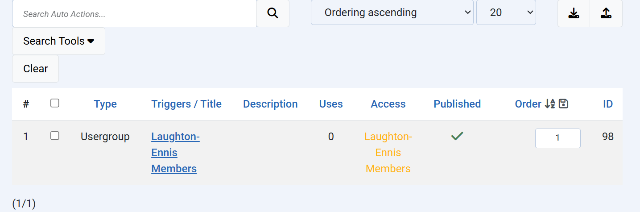This screenshot has height=212, width=640.
Task: Click the Search Auto Actions field
Action: [134, 14]
